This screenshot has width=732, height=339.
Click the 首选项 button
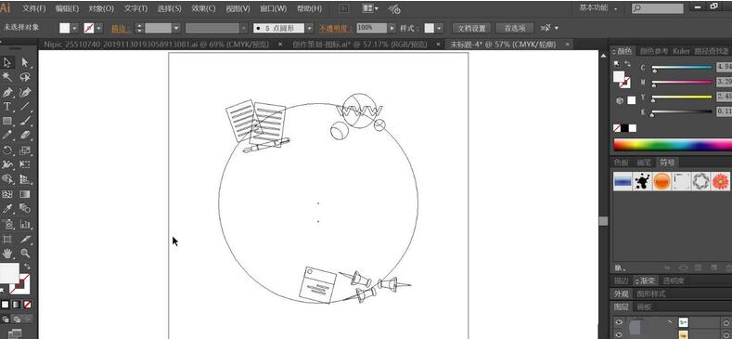coord(515,28)
